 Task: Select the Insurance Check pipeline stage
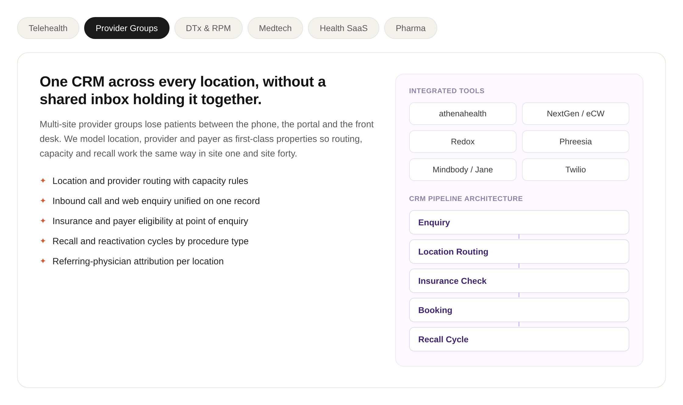519,281
